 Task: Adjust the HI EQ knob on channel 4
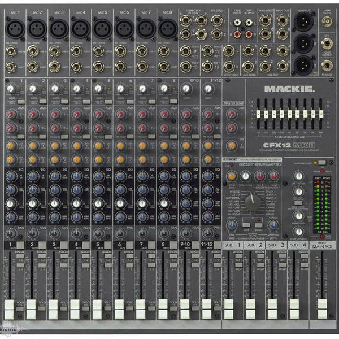(77, 176)
